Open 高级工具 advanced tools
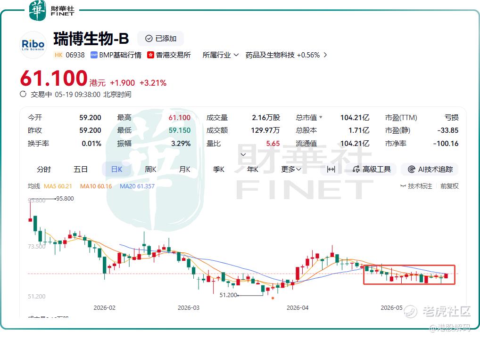 (x=372, y=169)
